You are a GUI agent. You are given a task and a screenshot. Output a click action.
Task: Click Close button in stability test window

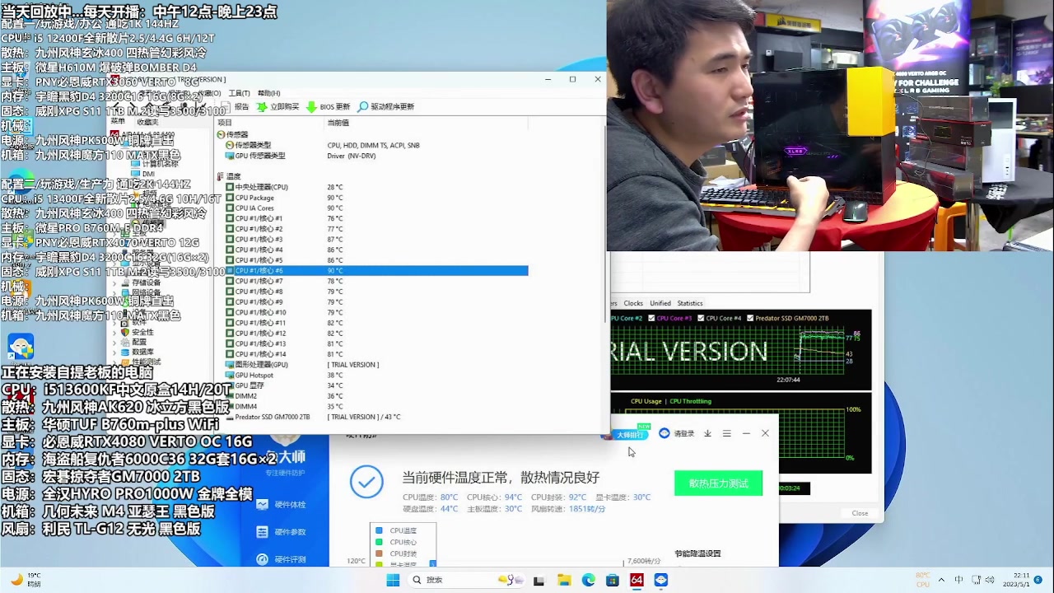[x=860, y=513]
